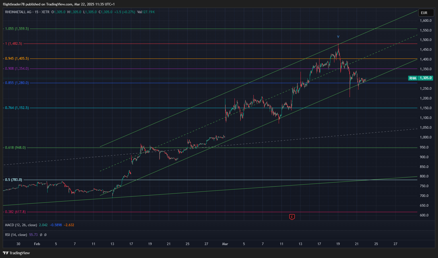The height and width of the screenshot is (258, 438).
Task: Click the '30' date on time axis
Action: [18, 244]
